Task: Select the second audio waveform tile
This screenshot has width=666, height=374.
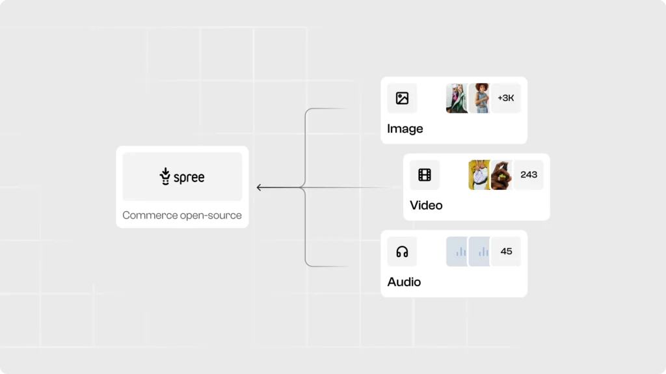Action: click(x=480, y=252)
